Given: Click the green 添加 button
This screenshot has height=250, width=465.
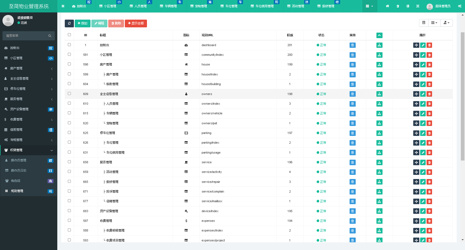Looking at the screenshot, I should 82,23.
